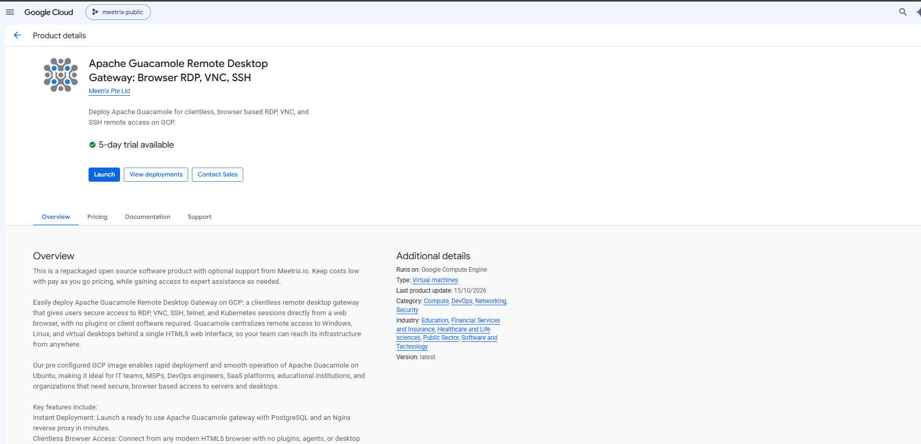The height and width of the screenshot is (444, 921).
Task: Open the search magnifier icon
Action: (x=903, y=12)
